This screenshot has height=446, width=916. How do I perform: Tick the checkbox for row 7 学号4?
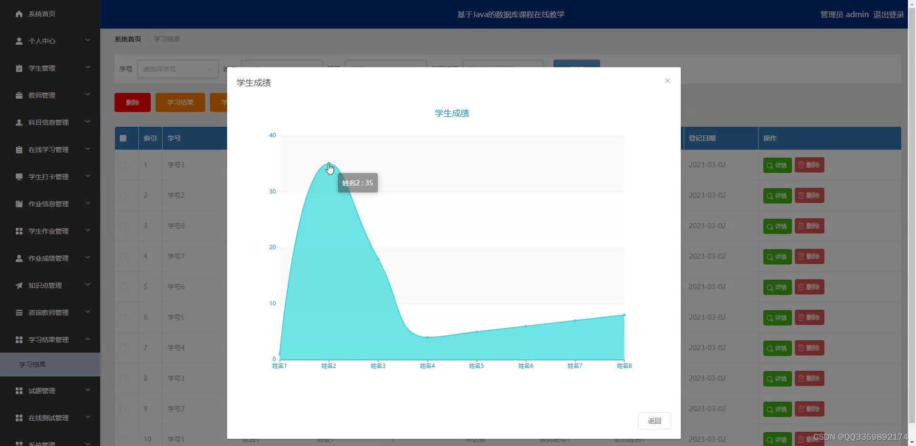coord(124,348)
